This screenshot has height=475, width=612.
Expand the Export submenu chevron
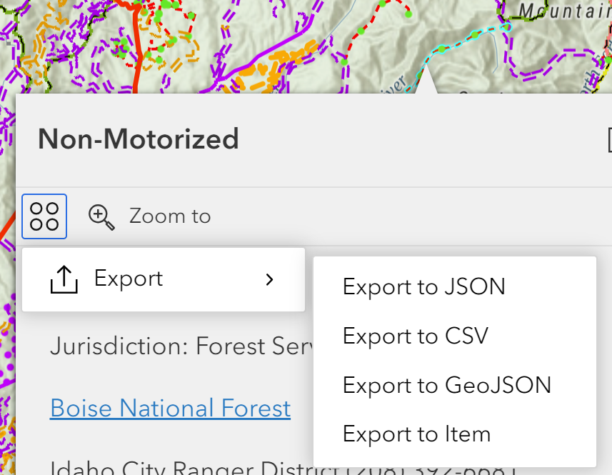tap(269, 279)
